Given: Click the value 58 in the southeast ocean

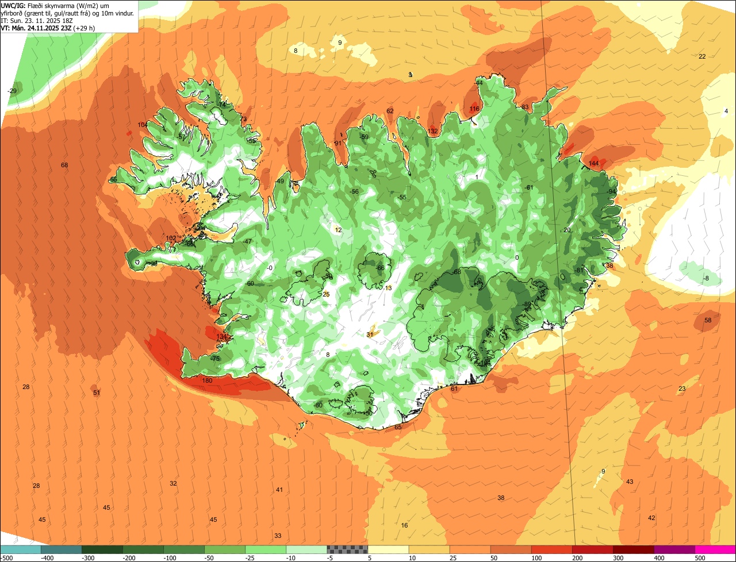Looking at the screenshot, I should 708,321.
